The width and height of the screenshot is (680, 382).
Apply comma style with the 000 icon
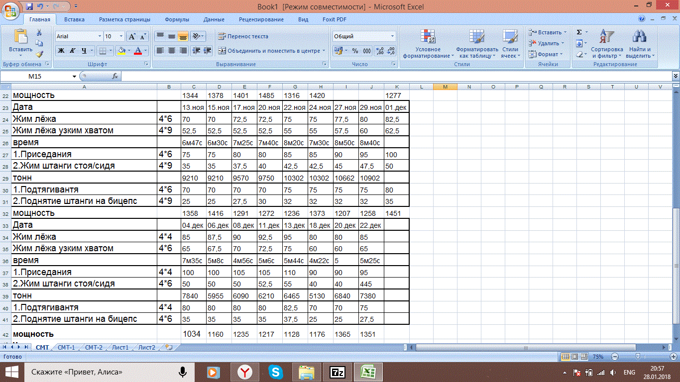[367, 51]
